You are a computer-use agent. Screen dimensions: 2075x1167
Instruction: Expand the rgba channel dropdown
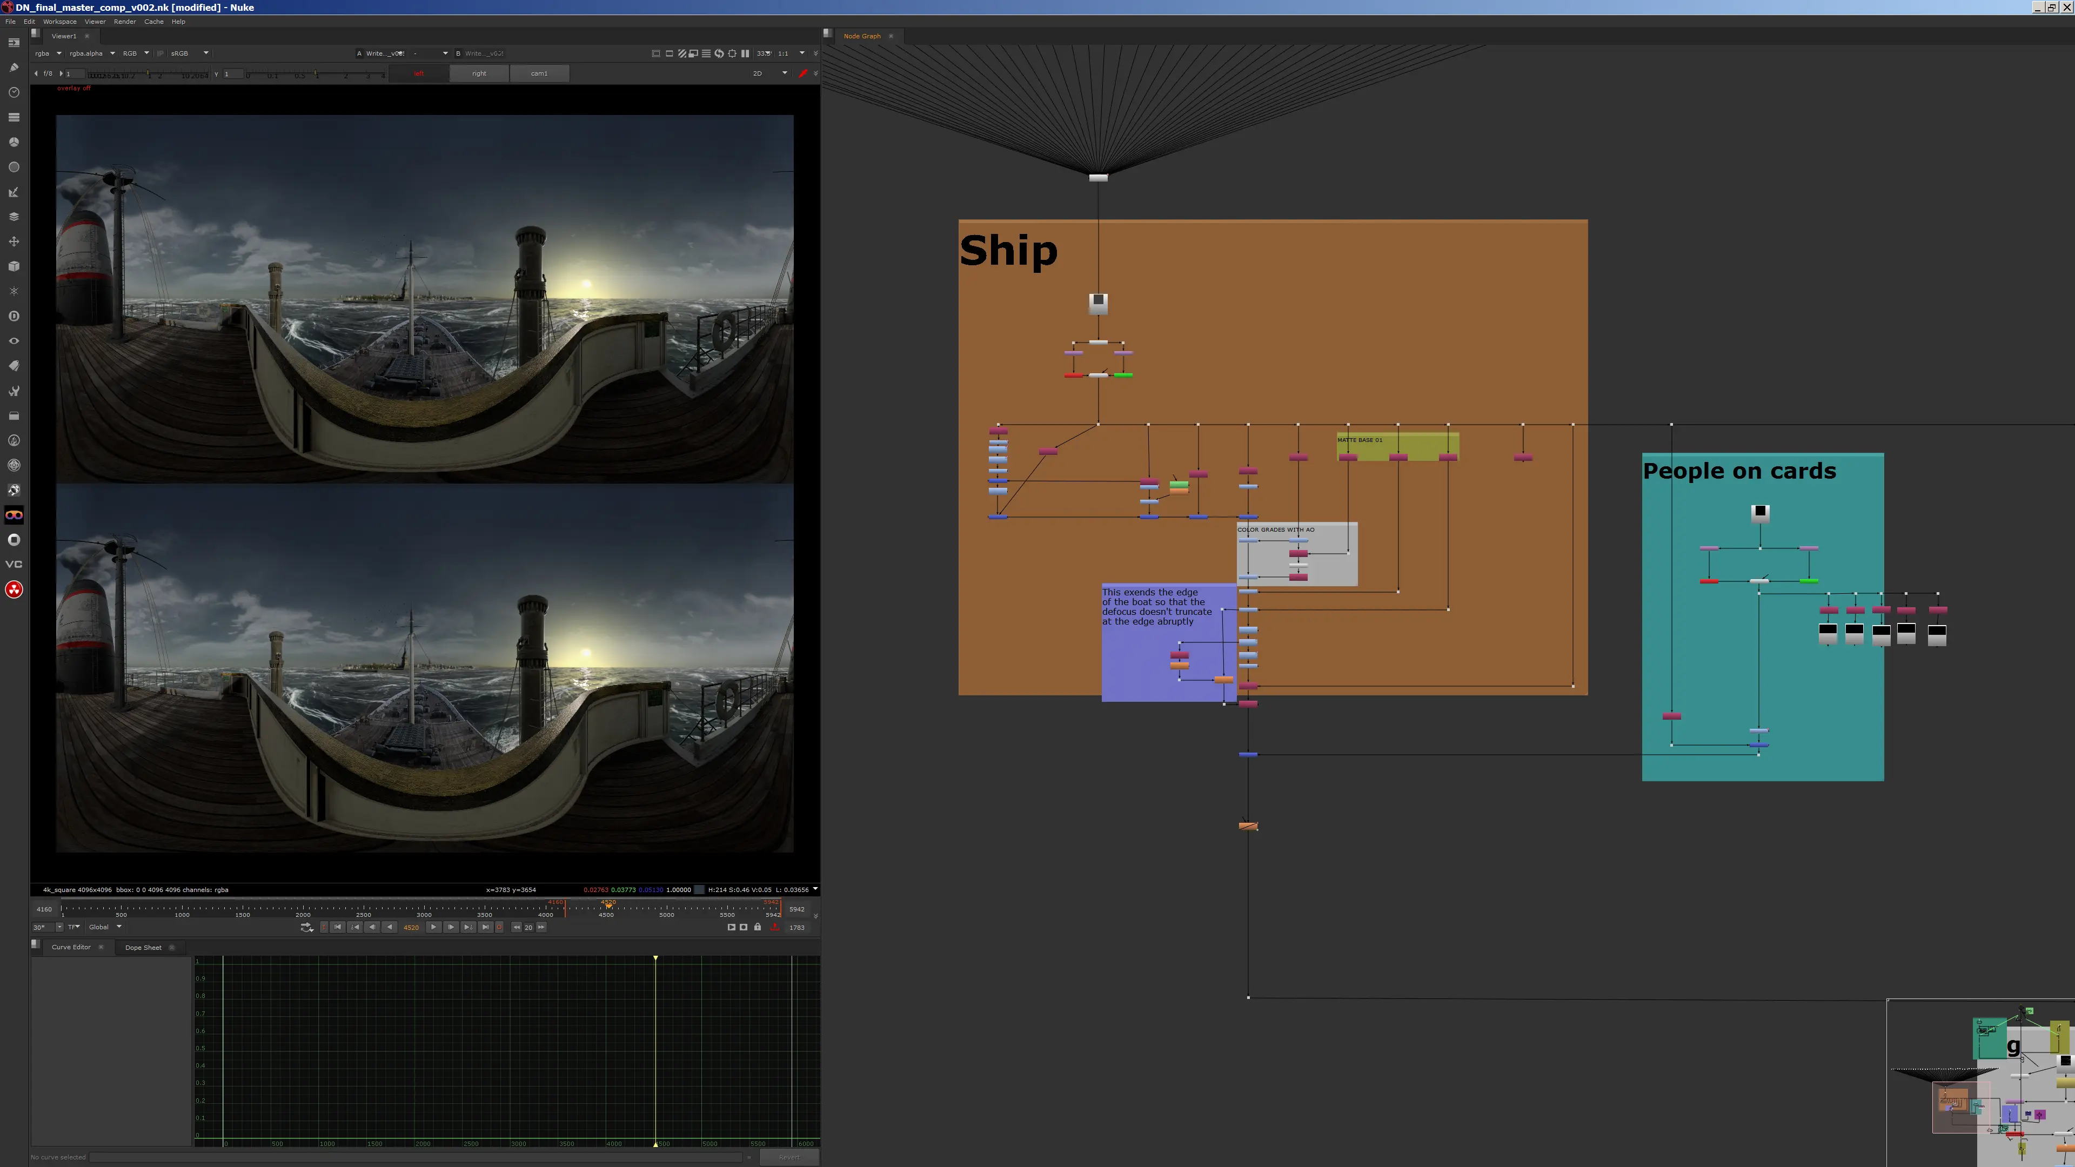tap(48, 53)
